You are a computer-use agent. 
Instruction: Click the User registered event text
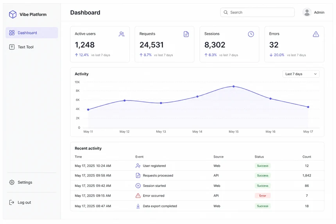pos(154,166)
